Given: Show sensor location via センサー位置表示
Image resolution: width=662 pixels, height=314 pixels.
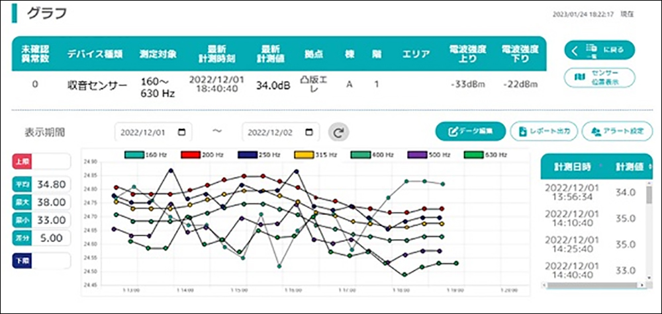Looking at the screenshot, I should pos(599,77).
